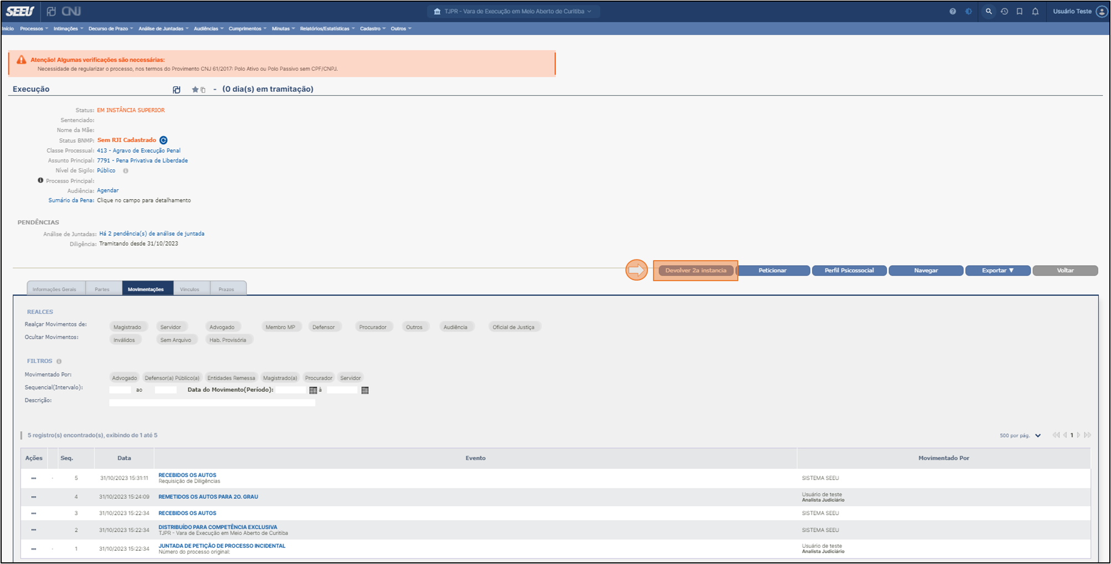Viewport: 1111px width, 564px height.
Task: Open actions menu for movement seq 1
Action: pyautogui.click(x=34, y=549)
